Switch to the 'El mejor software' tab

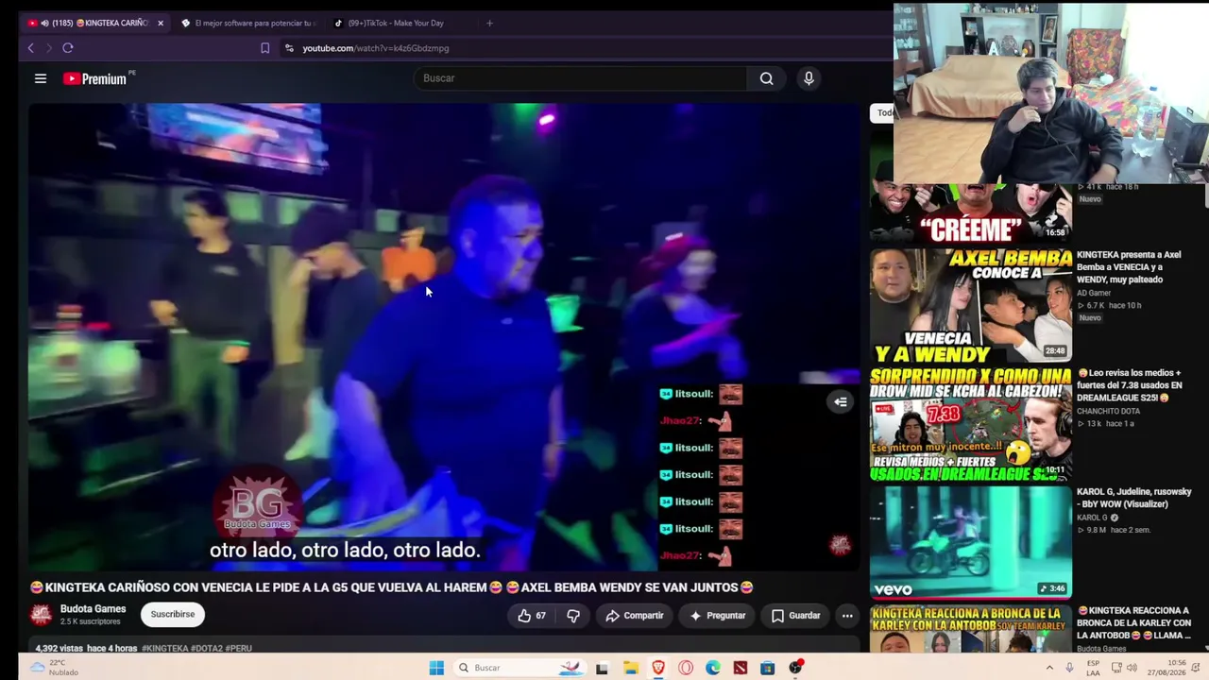pos(248,23)
